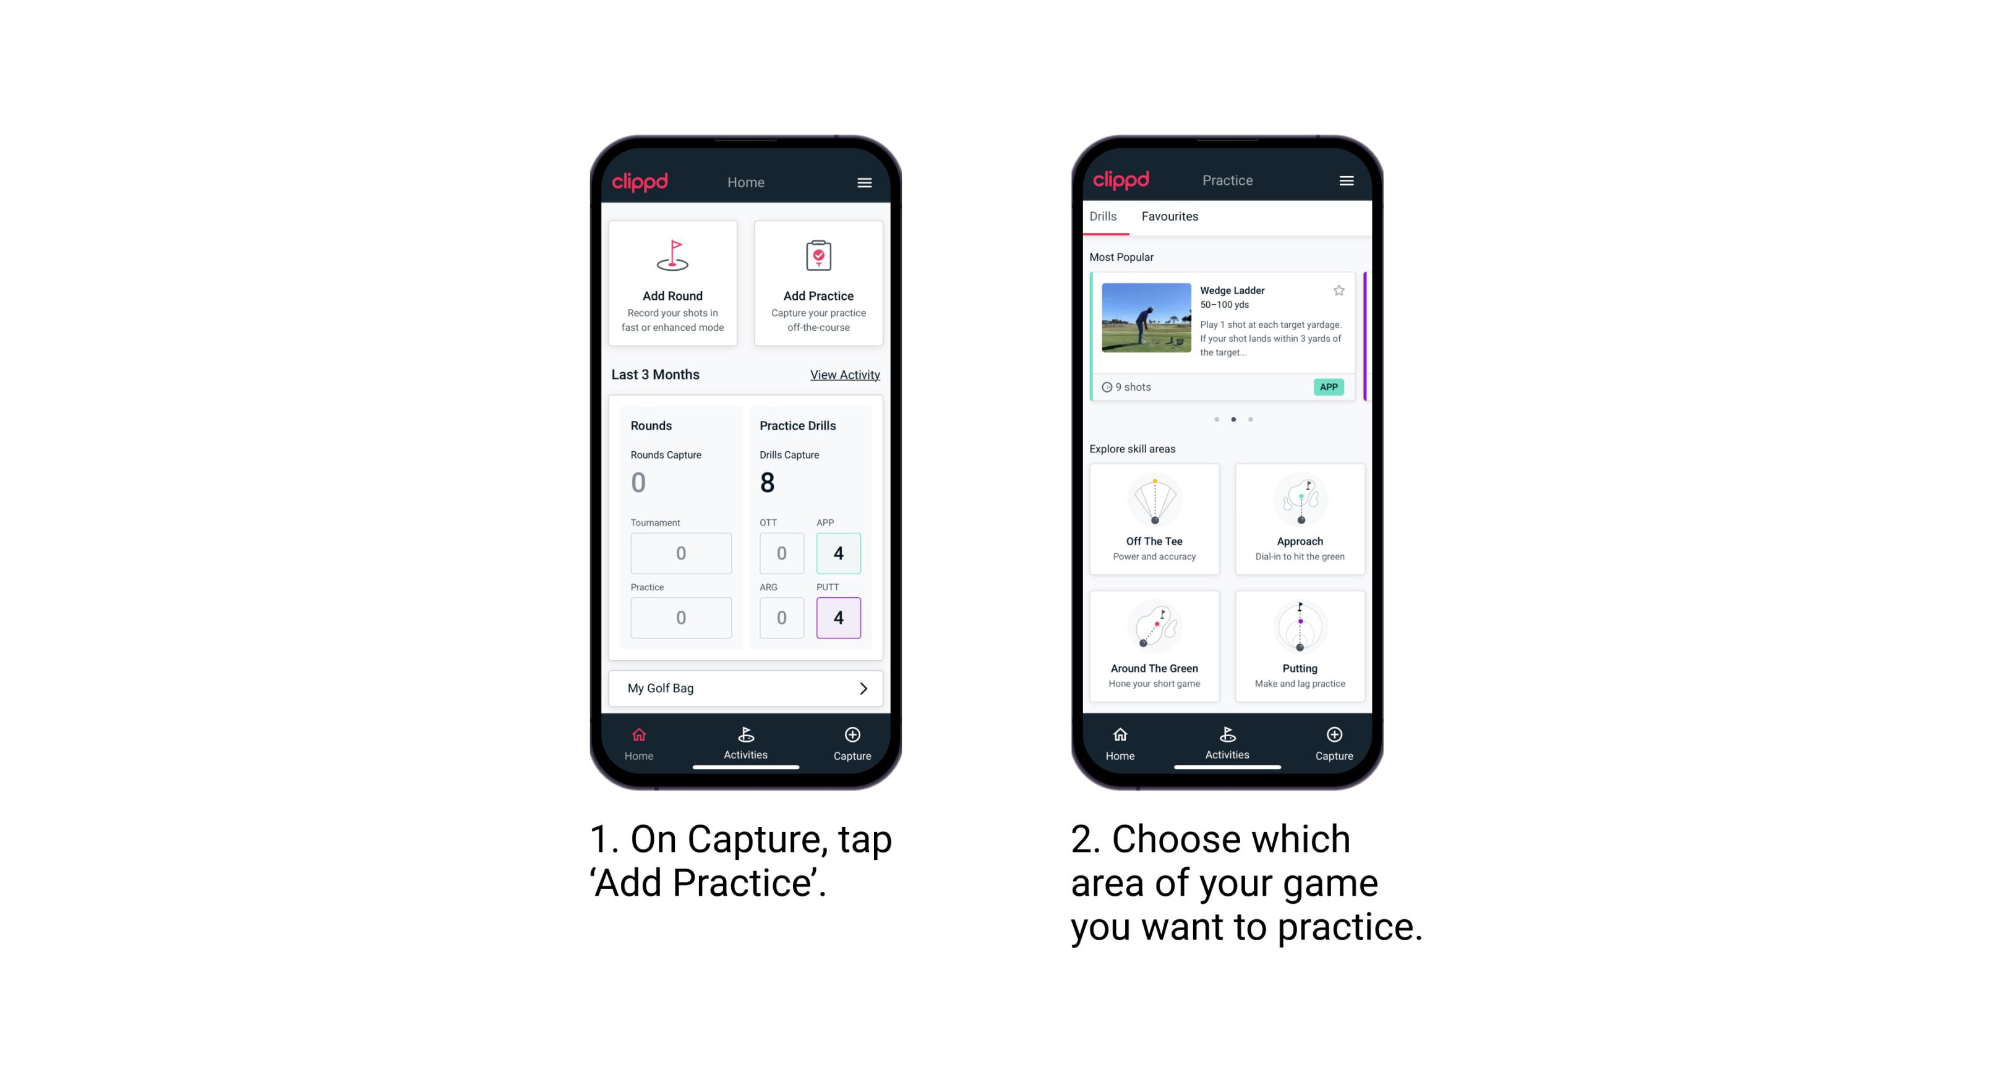Switch to the Drills tab

coord(1105,216)
